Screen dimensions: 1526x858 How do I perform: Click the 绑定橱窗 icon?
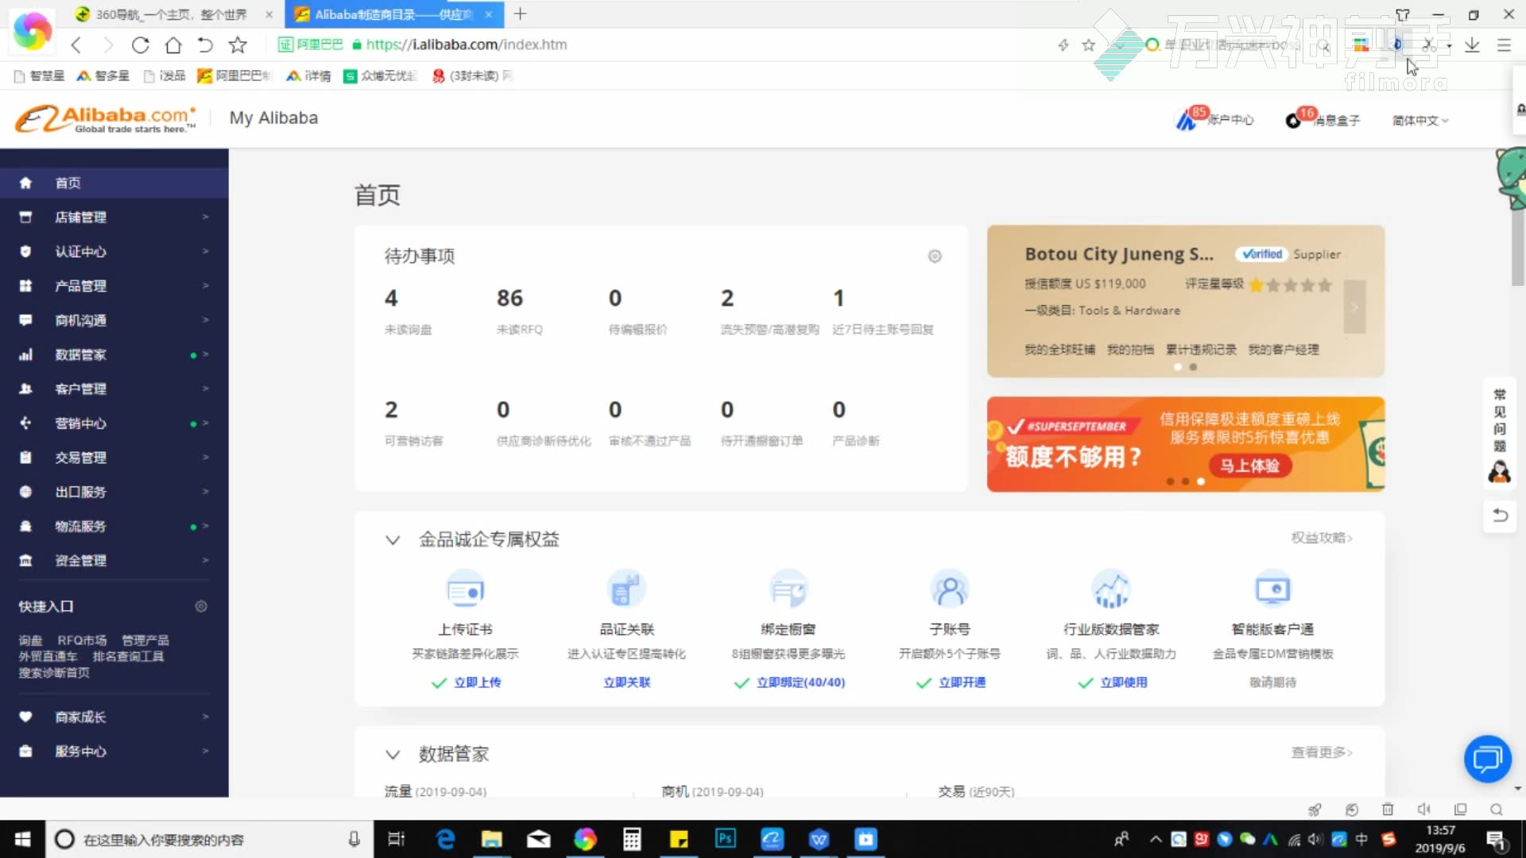pos(788,590)
